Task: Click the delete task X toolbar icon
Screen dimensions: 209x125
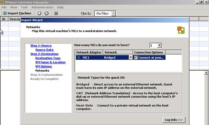Action: click(x=56, y=13)
